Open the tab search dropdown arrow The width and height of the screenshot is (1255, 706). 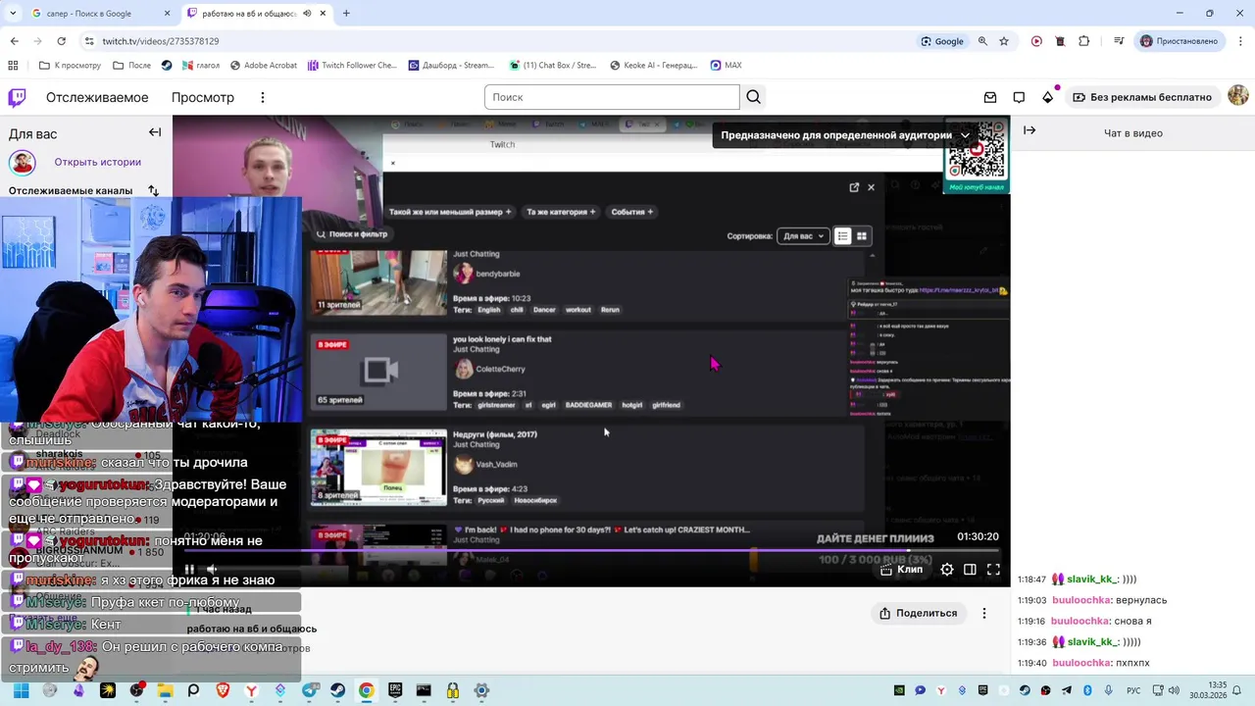pyautogui.click(x=13, y=14)
